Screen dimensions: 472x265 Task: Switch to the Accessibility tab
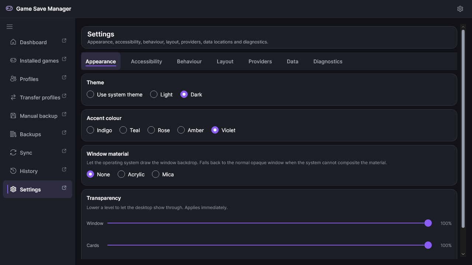point(146,61)
